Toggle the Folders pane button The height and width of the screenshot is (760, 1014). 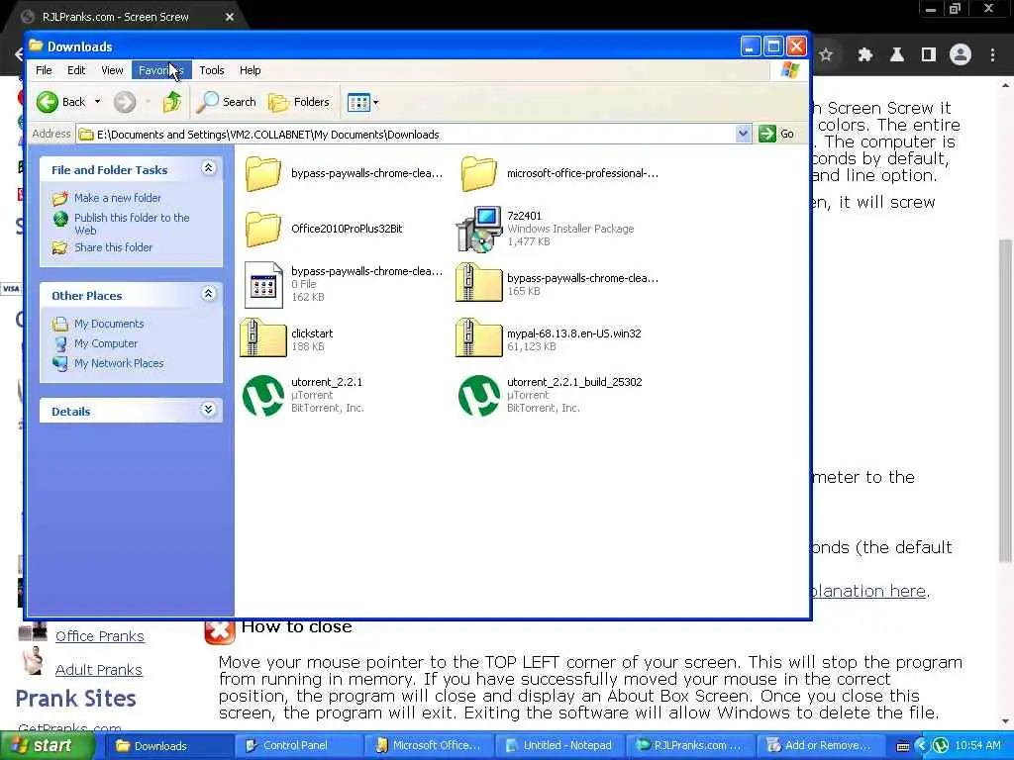[299, 102]
